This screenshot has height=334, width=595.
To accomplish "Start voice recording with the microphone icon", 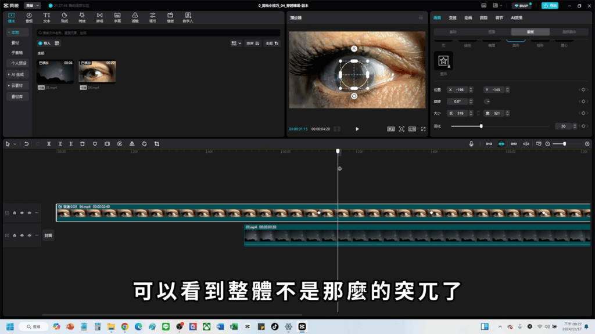I will [471, 144].
